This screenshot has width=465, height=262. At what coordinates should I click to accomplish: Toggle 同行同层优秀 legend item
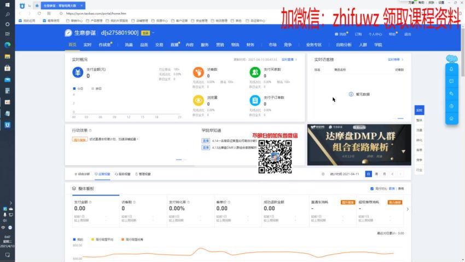click(132, 240)
